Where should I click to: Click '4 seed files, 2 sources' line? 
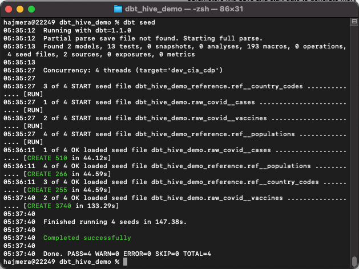(x=101, y=54)
